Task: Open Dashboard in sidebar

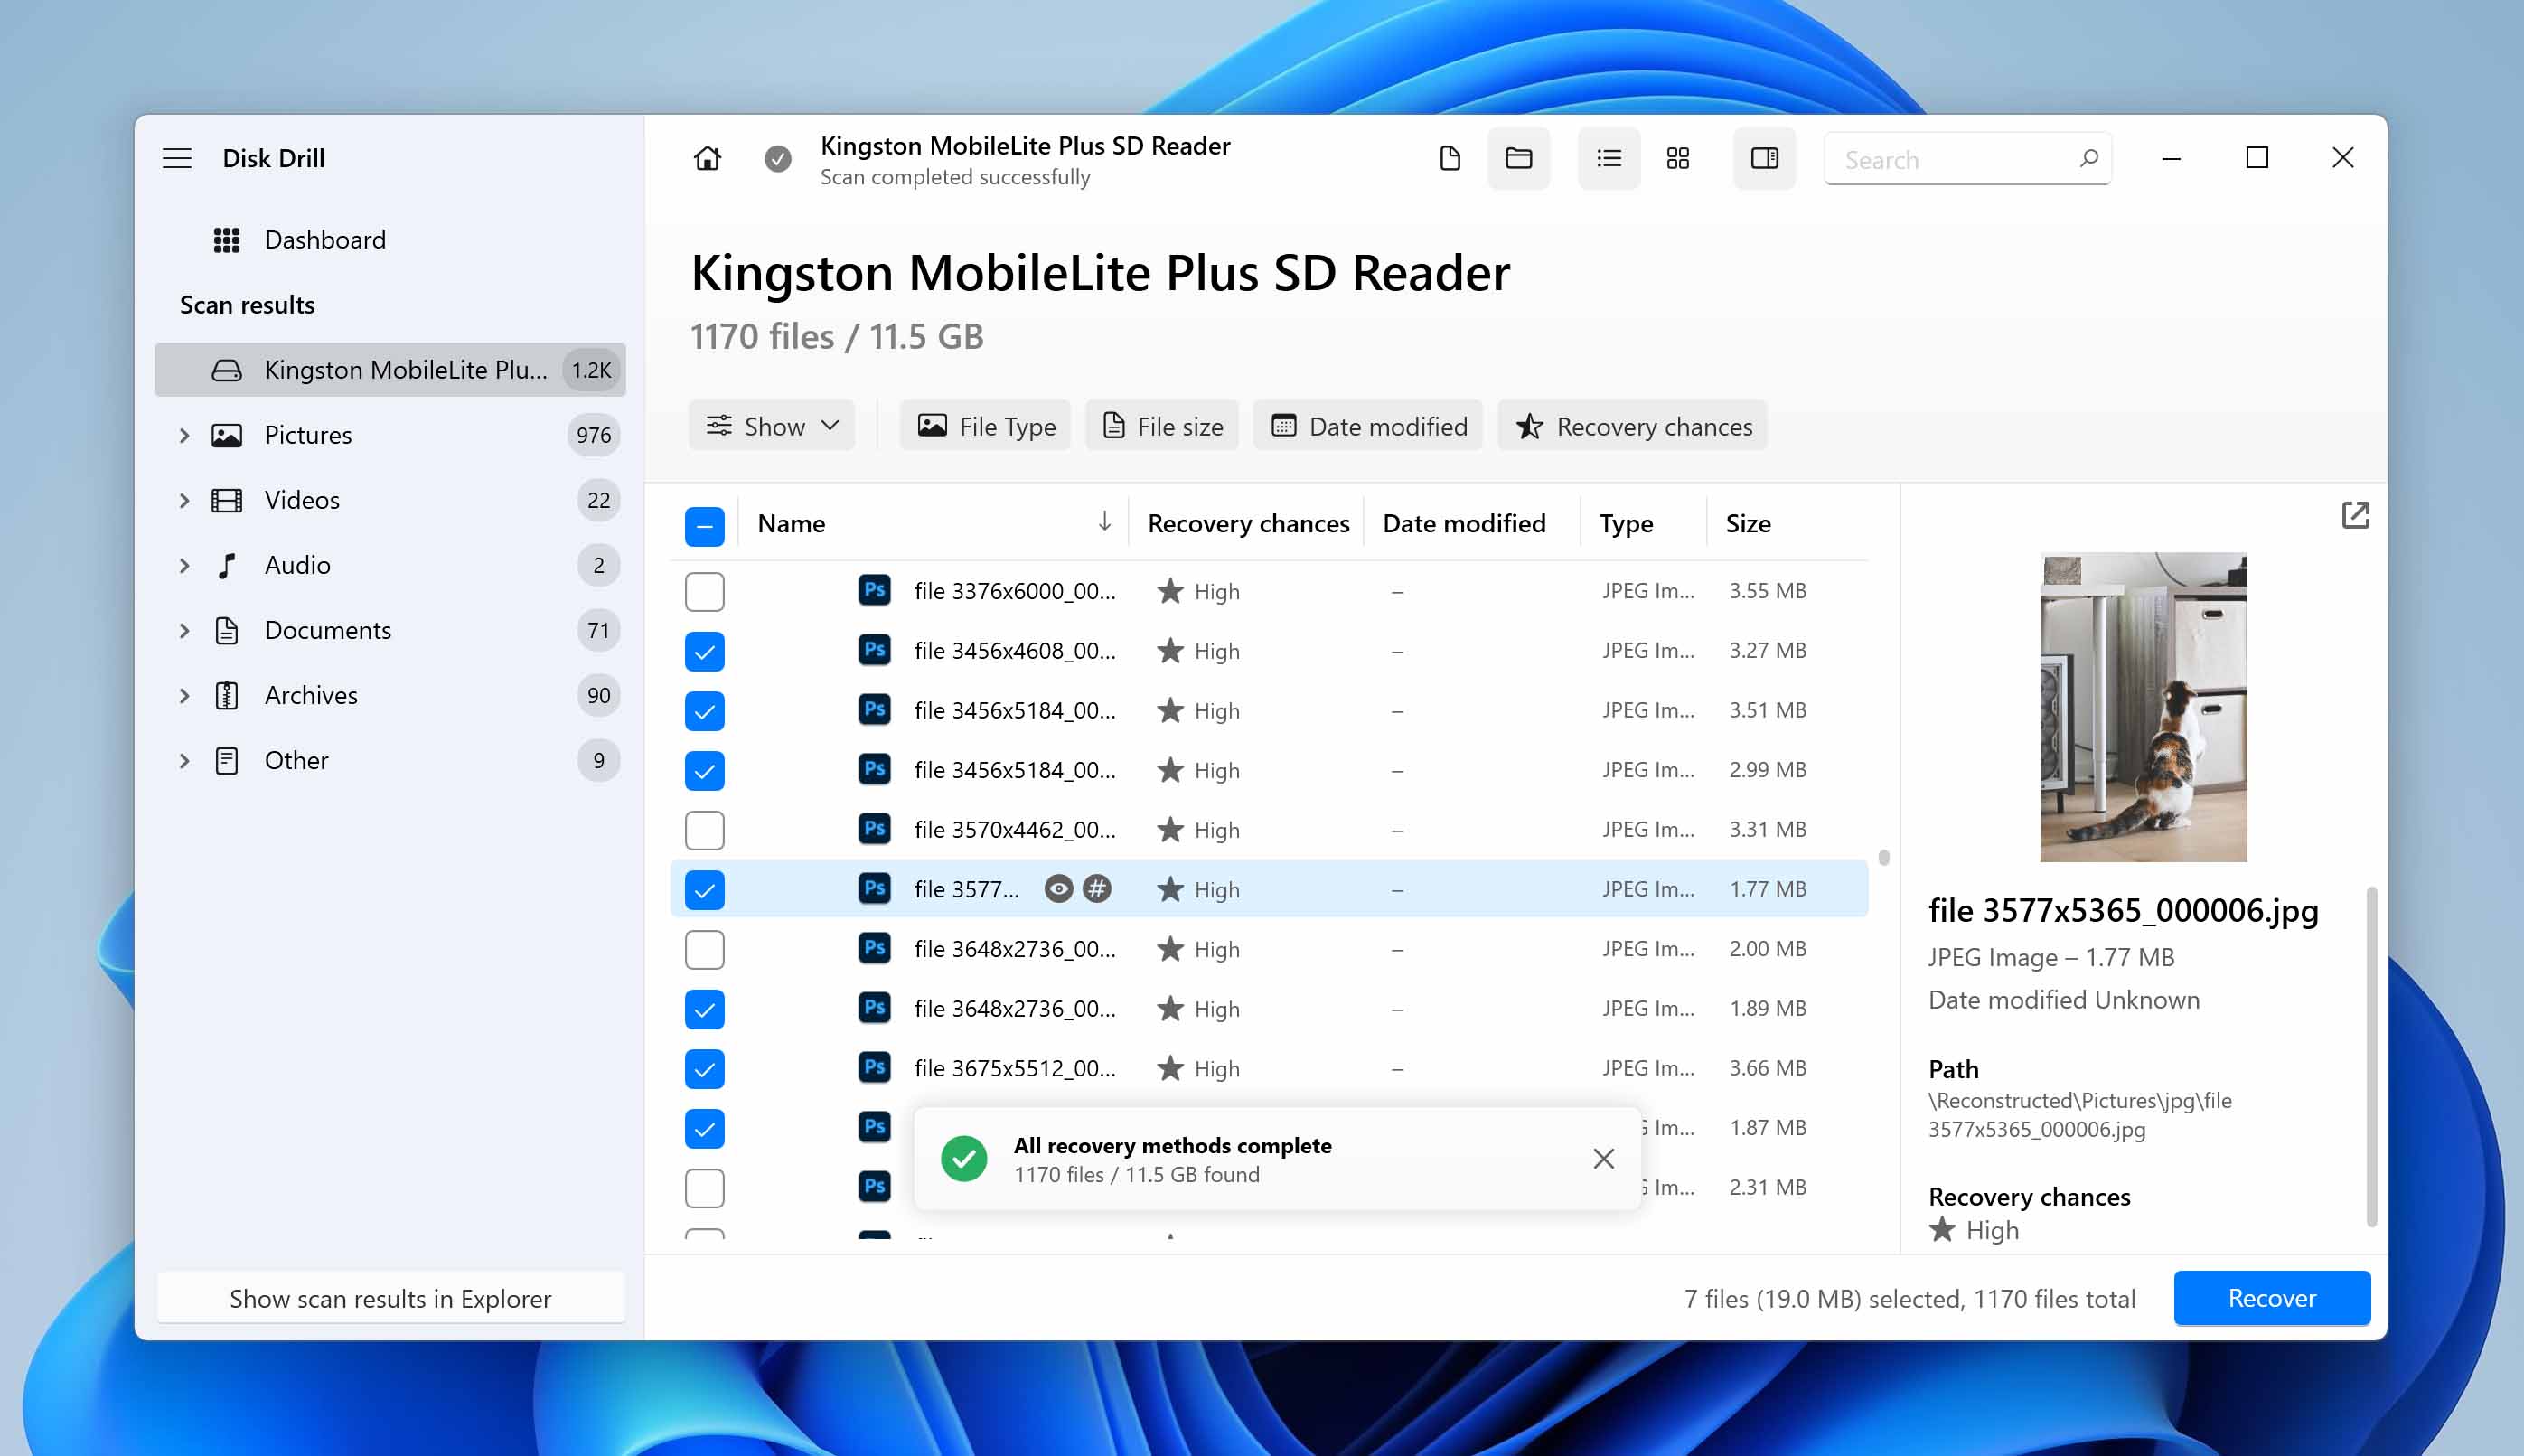Action: tap(389, 240)
